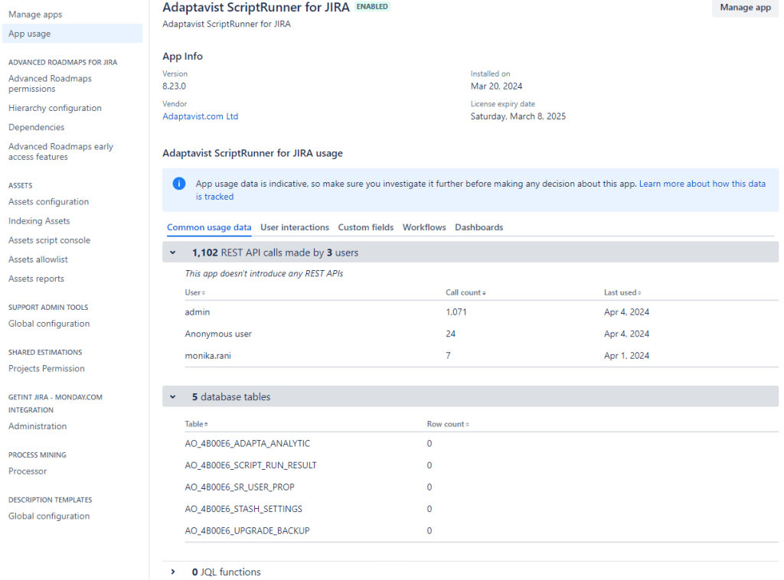Screen dimensions: 784x580
Task: Collapse the database tables section
Action: [x=173, y=397]
